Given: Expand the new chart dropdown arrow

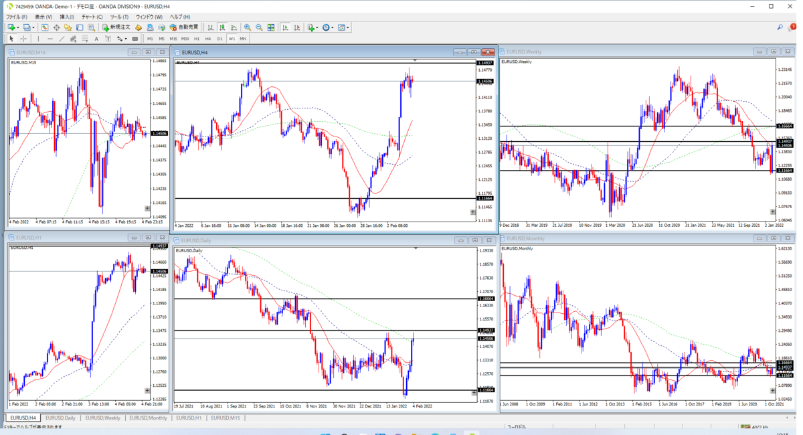Looking at the screenshot, I should coord(18,28).
